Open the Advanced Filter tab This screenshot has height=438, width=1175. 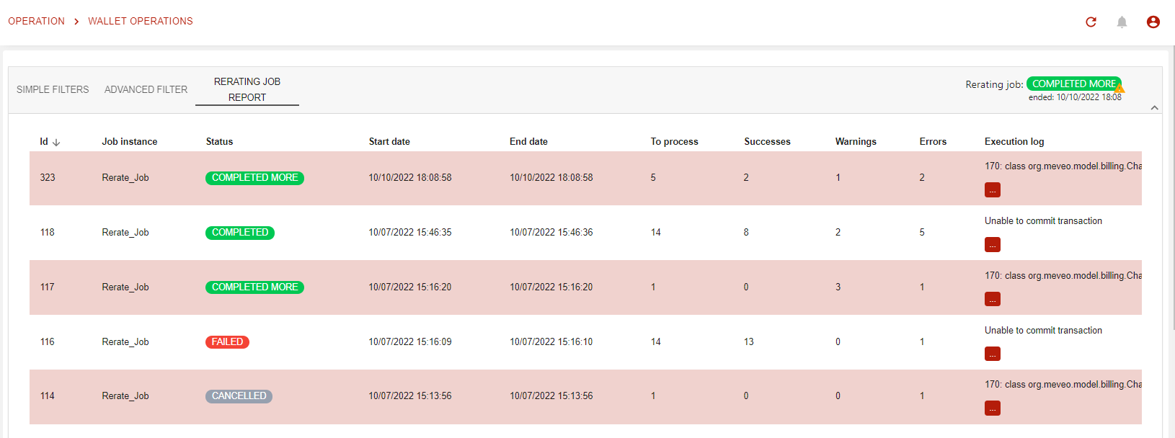pos(146,89)
